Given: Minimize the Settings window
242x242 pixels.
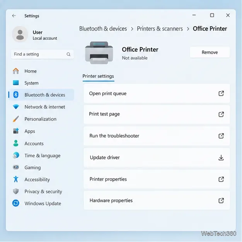Looking at the screenshot, I should (x=194, y=15).
